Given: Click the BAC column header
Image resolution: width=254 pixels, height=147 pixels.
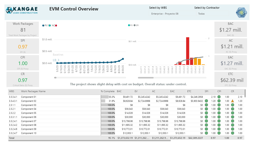Looking at the screenshot, I should (119, 91).
